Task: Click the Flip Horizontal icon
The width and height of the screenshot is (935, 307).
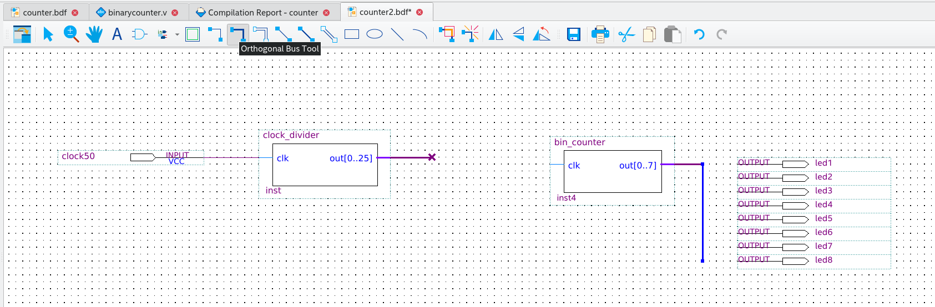Action: click(x=496, y=34)
